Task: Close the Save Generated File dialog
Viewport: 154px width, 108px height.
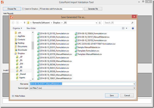Action: pos(134,17)
